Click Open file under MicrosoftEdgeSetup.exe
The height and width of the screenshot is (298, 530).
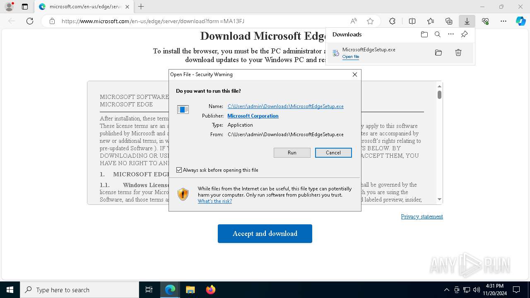[x=351, y=57]
